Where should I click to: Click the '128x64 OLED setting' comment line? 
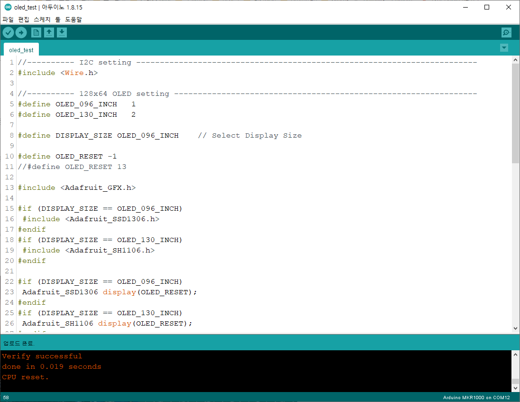(x=247, y=93)
